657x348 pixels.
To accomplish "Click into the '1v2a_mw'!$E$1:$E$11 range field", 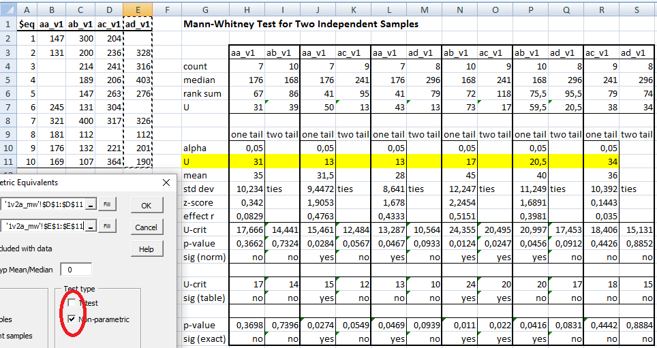I will point(44,226).
